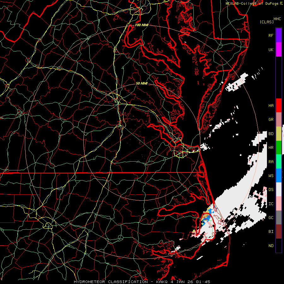This screenshot has width=284, height=284.
Task: Click the BD legend label
Action: pyautogui.click(x=271, y=134)
